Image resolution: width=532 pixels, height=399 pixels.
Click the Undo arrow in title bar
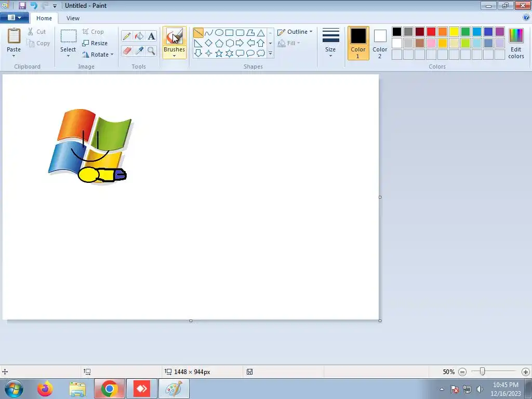(34, 5)
